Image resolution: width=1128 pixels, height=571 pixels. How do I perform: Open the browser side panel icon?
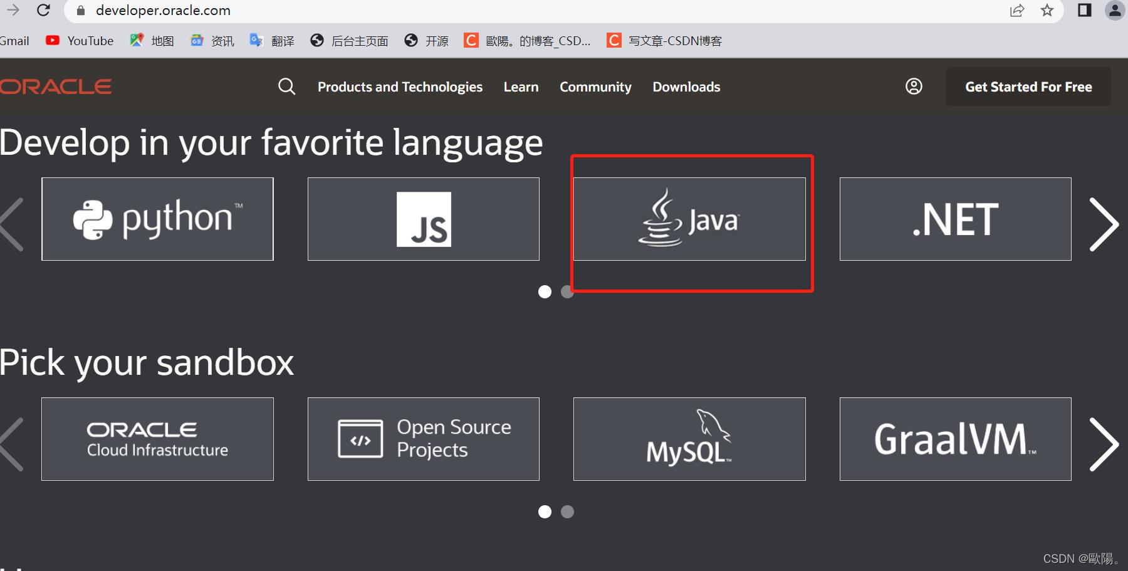pos(1085,10)
